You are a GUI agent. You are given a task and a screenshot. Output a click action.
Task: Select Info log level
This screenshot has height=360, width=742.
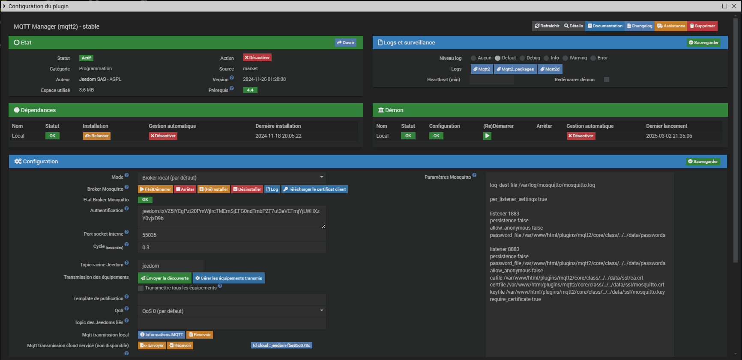coord(546,58)
